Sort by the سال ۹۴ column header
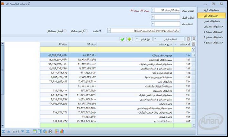 pyautogui.click(x=54, y=45)
